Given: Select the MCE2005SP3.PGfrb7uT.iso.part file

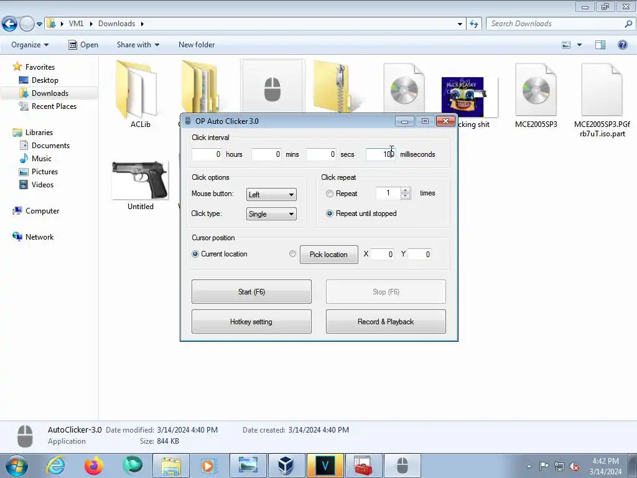Looking at the screenshot, I should [x=602, y=90].
